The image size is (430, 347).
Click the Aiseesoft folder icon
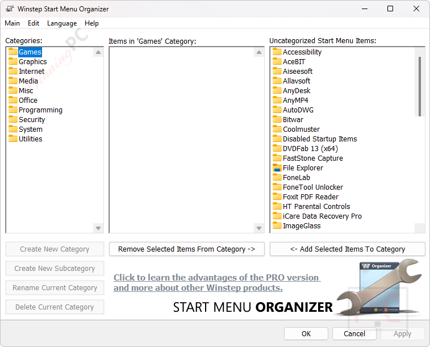pyautogui.click(x=277, y=71)
